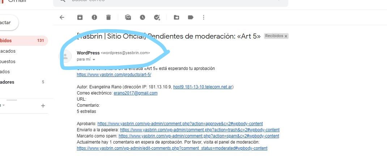Open the snoozed messages folder

coord(7,62)
